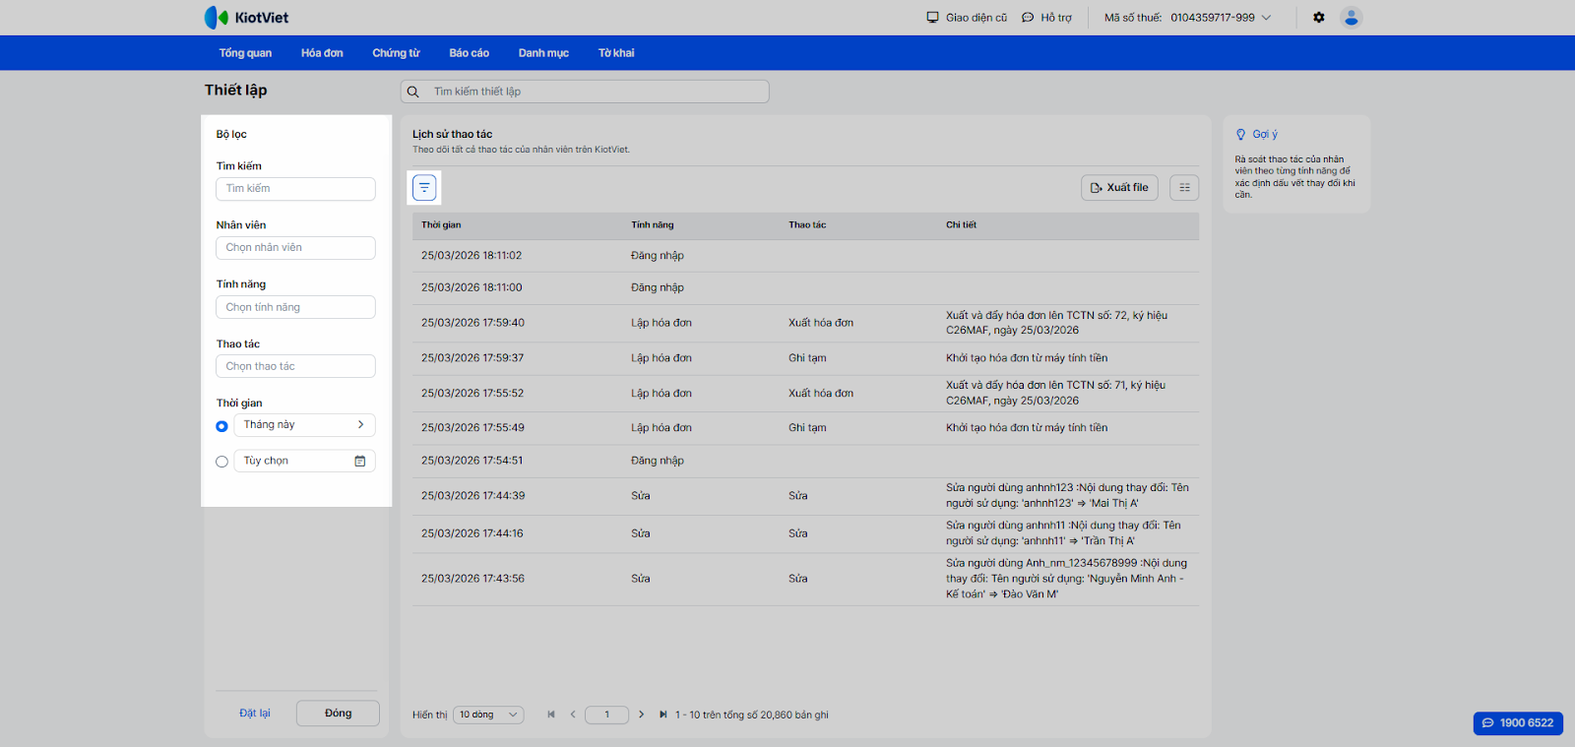
Task: Open the settings gear icon
Action: (1319, 18)
